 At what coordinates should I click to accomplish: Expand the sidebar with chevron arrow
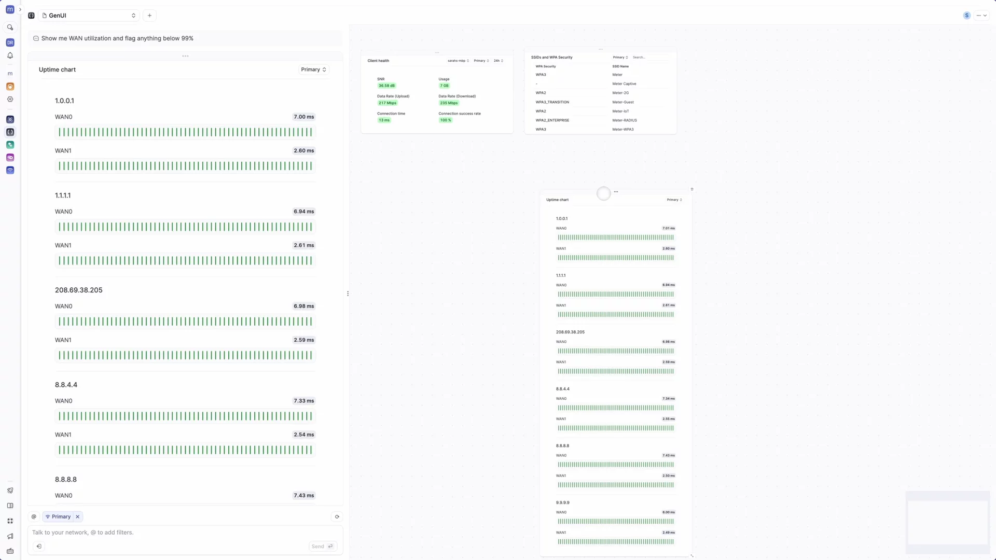[20, 9]
